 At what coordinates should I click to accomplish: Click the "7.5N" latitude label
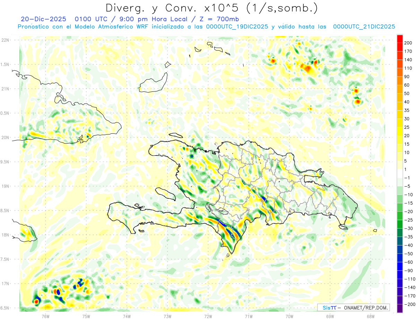[x=5, y=259]
